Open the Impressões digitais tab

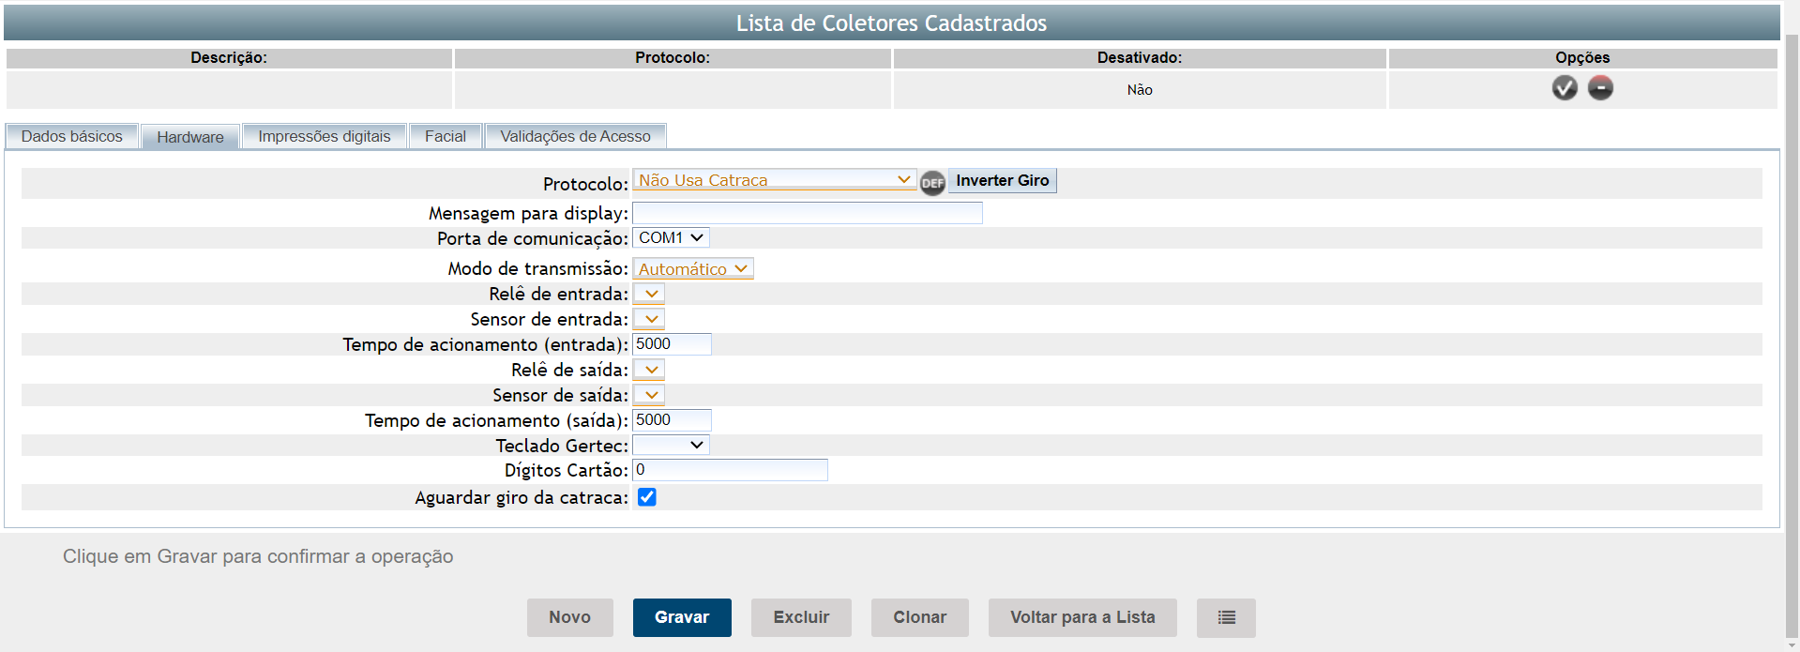pyautogui.click(x=324, y=137)
